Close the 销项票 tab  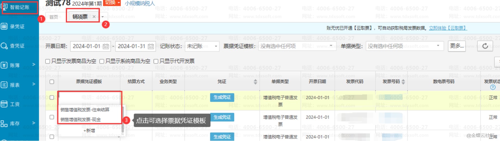click(94, 17)
